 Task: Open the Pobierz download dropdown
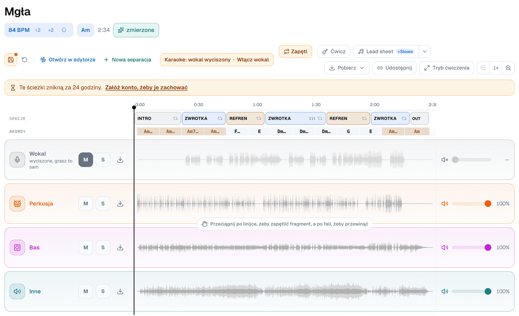pos(347,68)
